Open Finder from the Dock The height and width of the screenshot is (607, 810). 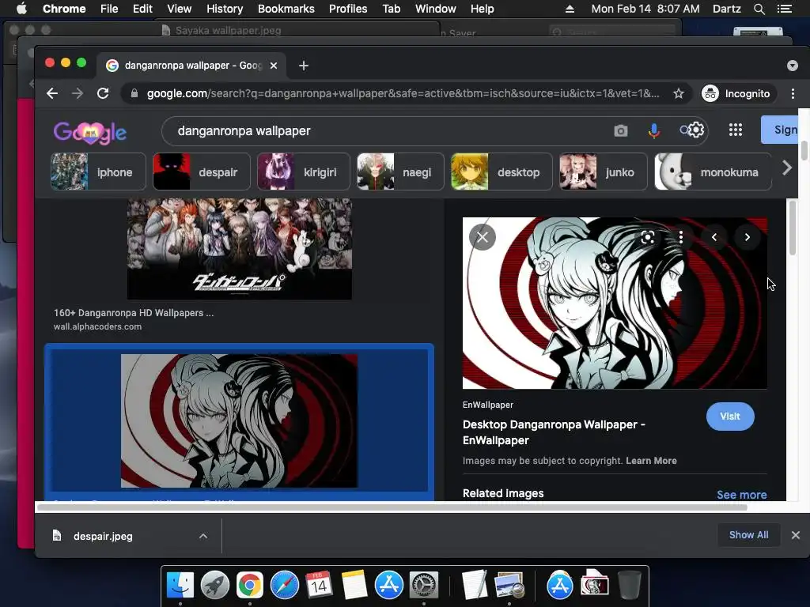180,585
